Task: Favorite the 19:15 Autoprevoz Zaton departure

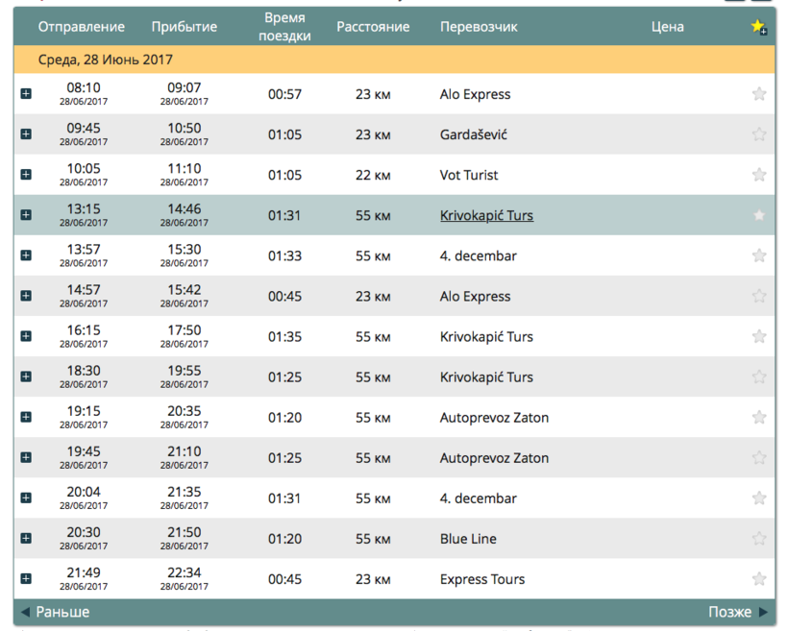Action: click(x=759, y=418)
